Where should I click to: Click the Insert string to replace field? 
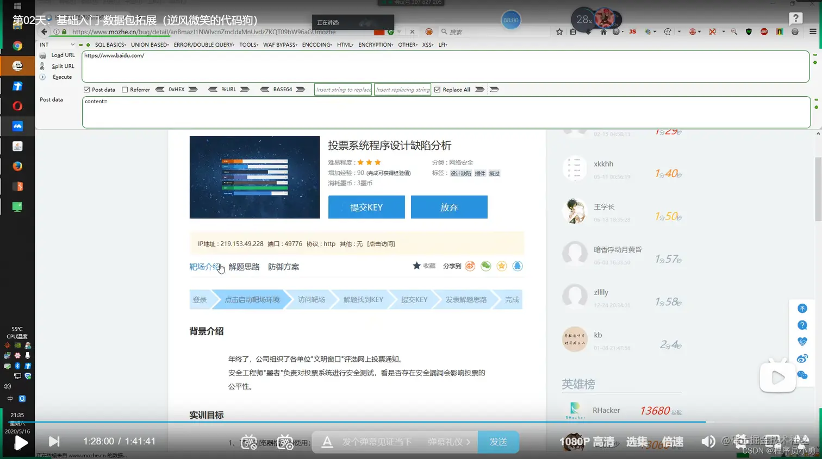pyautogui.click(x=343, y=90)
